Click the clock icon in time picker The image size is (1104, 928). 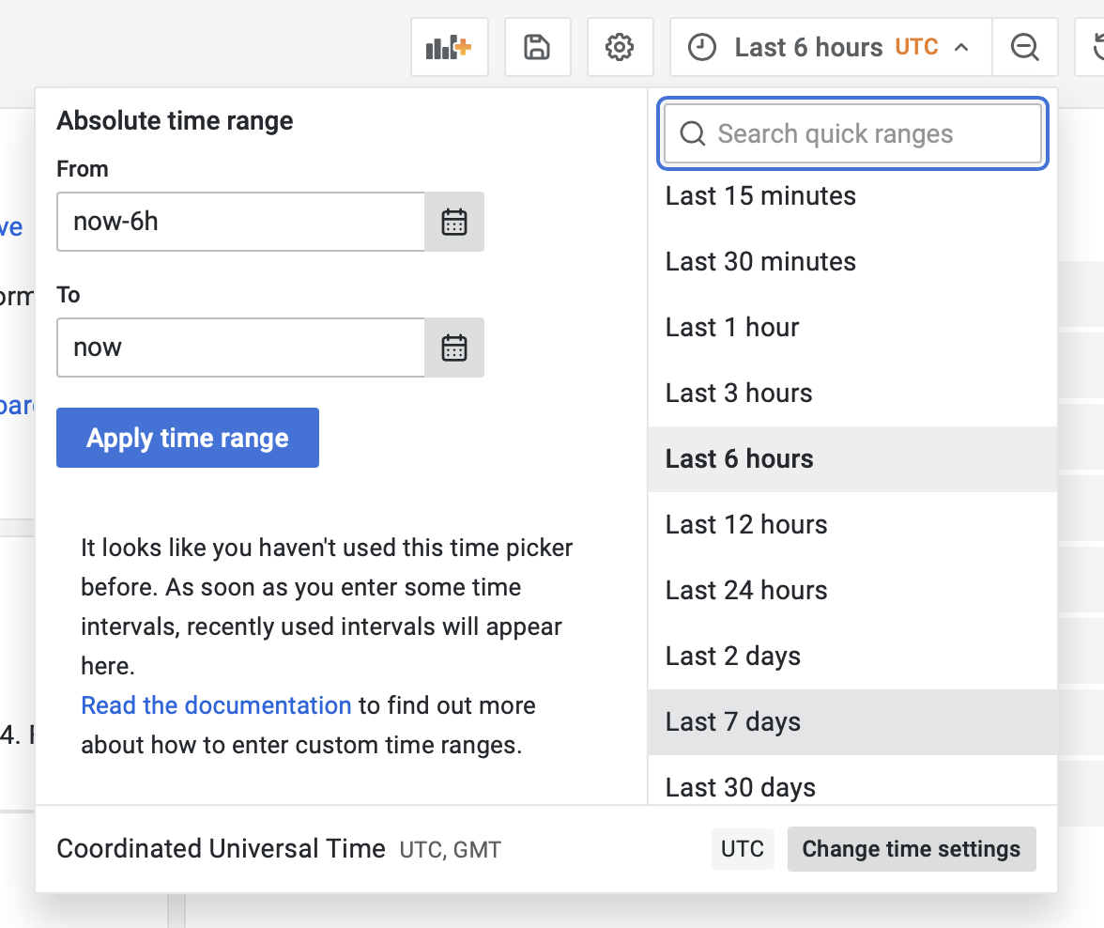(702, 47)
